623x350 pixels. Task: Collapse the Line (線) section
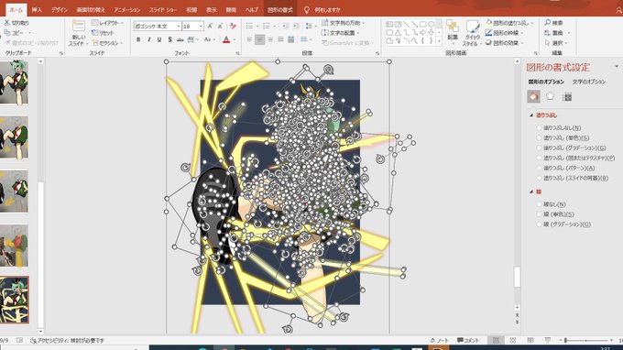[x=531, y=191]
